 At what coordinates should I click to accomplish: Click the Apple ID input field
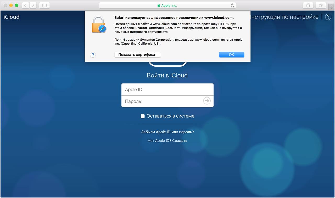[x=167, y=89]
